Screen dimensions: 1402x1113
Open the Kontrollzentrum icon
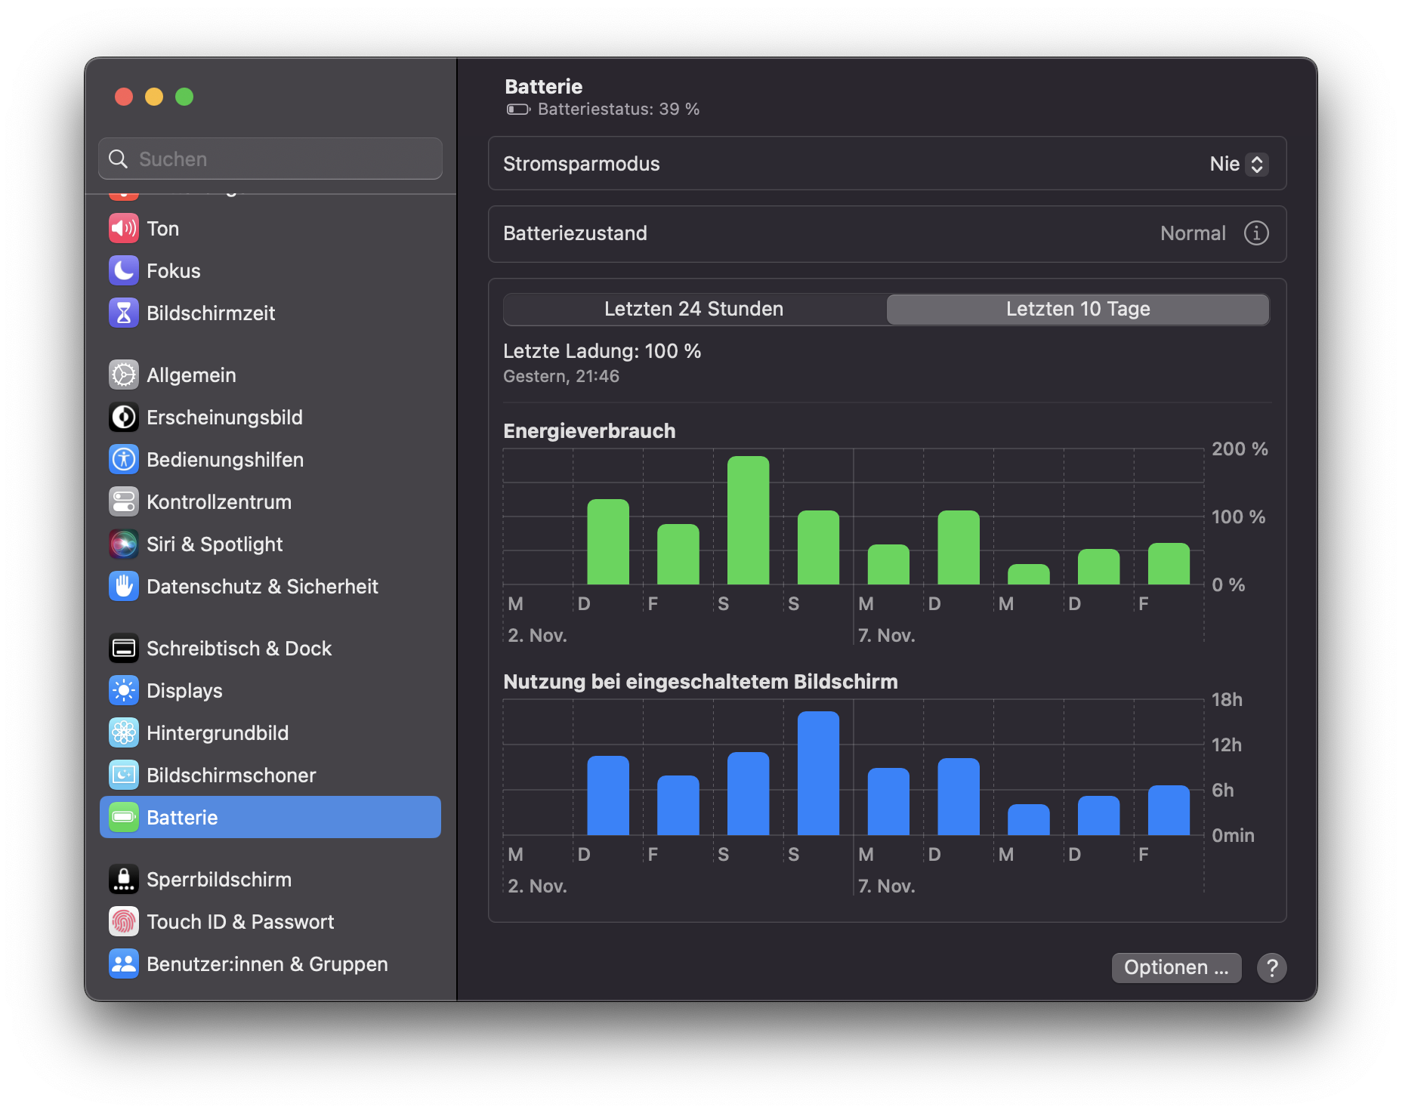point(124,502)
